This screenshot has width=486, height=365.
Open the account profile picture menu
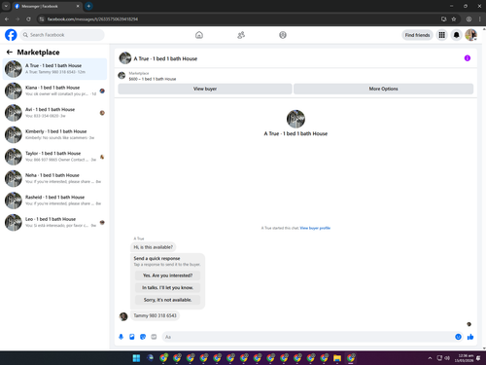coord(470,35)
